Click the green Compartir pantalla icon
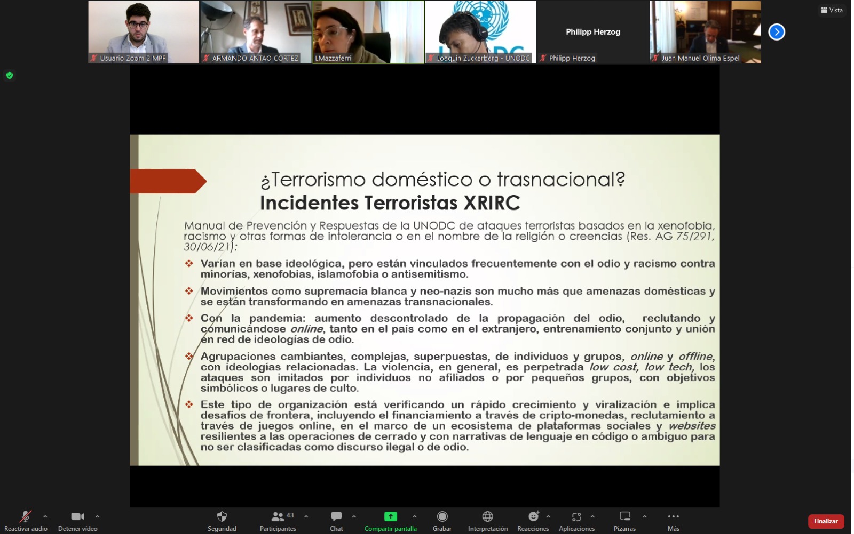Viewport: 854px width, 534px height. pos(391,516)
